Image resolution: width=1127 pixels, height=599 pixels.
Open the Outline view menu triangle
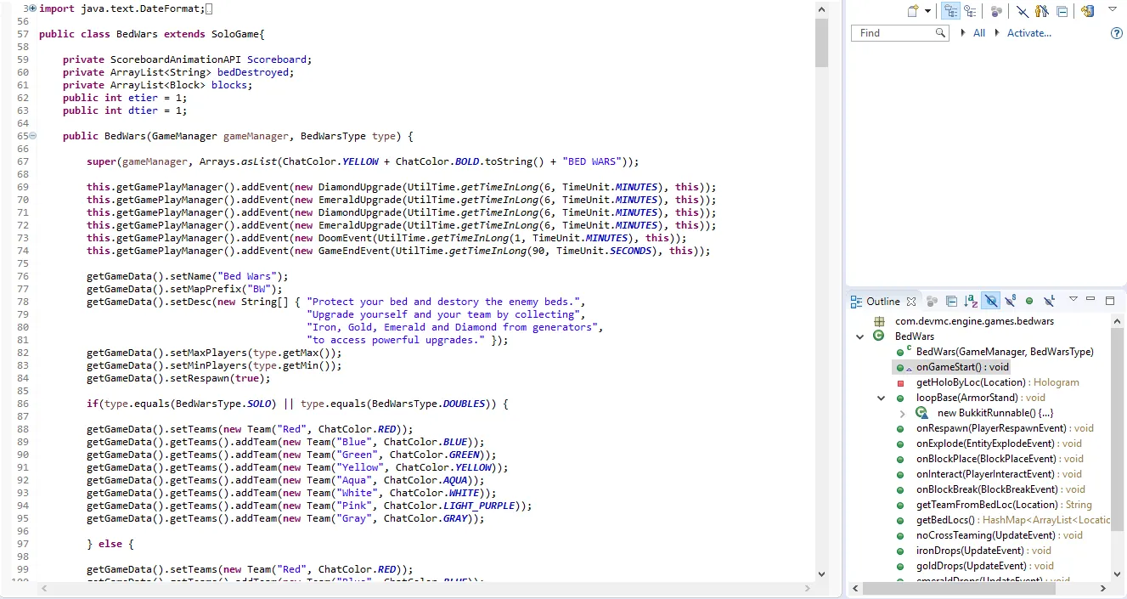click(1073, 299)
